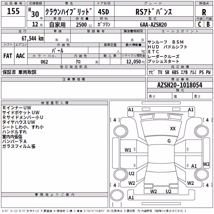Select 保証書 車両取説 in later-shipped parts

pos(19,72)
